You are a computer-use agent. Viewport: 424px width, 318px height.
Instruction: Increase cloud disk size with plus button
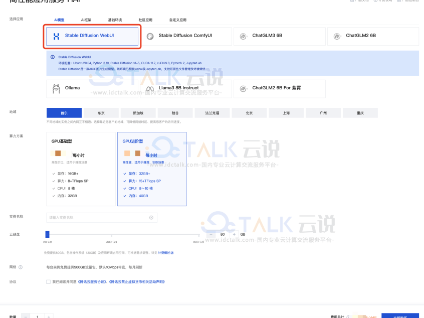234,234
